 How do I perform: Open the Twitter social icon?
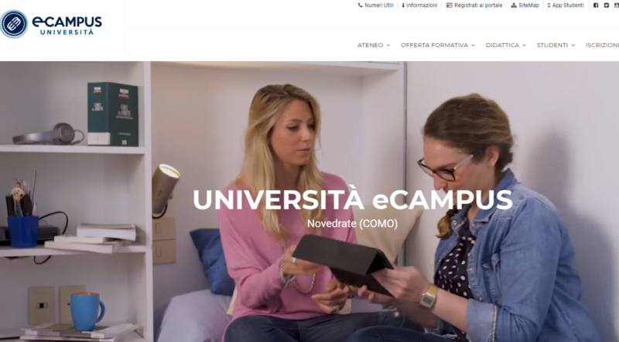(x=607, y=5)
